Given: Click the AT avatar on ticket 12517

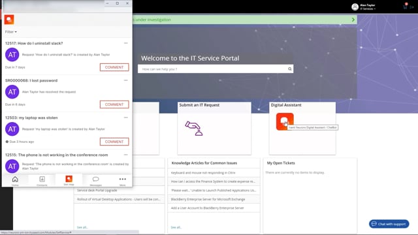Looking at the screenshot, I should [12, 55].
